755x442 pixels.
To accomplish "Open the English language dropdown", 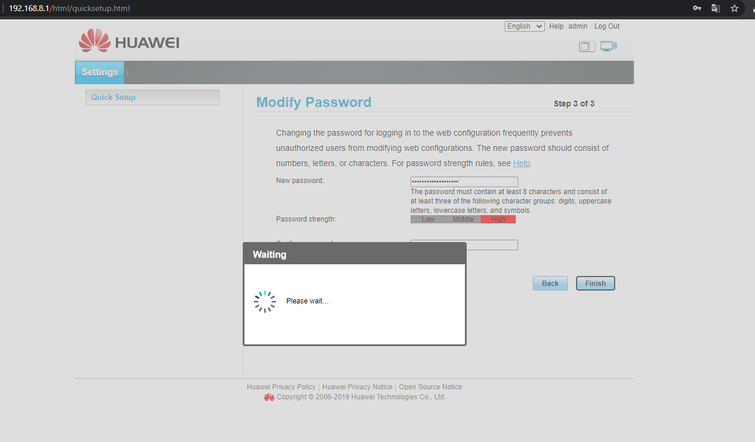I will (525, 26).
